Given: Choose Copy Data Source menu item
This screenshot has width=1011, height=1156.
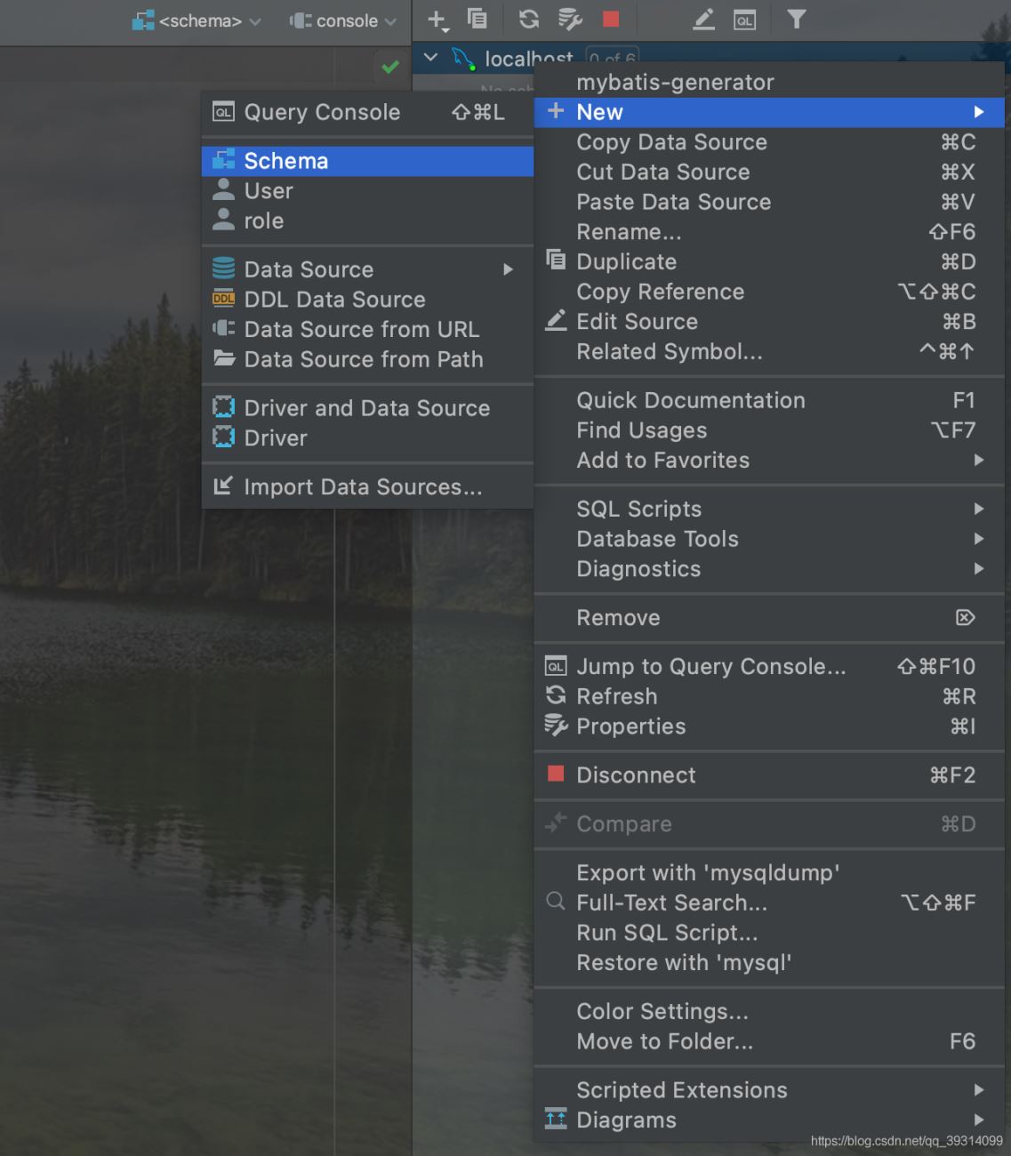Looking at the screenshot, I should coord(671,142).
